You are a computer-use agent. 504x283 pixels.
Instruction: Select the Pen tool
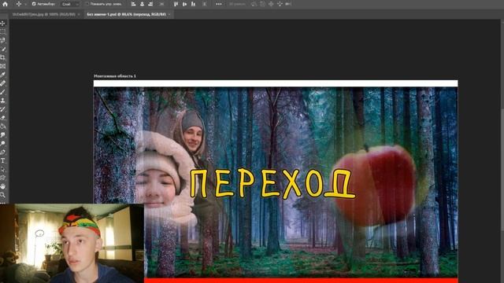coord(3,152)
